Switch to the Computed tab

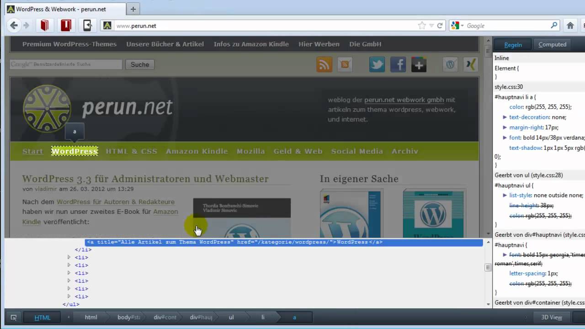coord(552,44)
